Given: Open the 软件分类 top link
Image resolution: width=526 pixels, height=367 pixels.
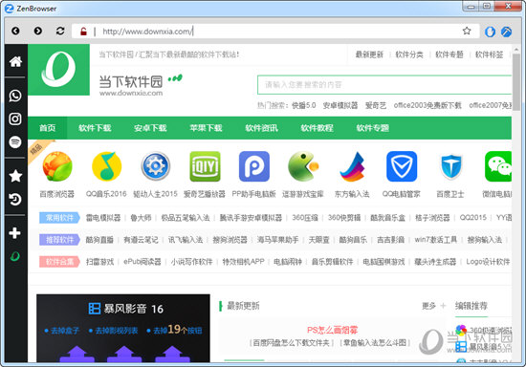Looking at the screenshot, I should click(409, 54).
